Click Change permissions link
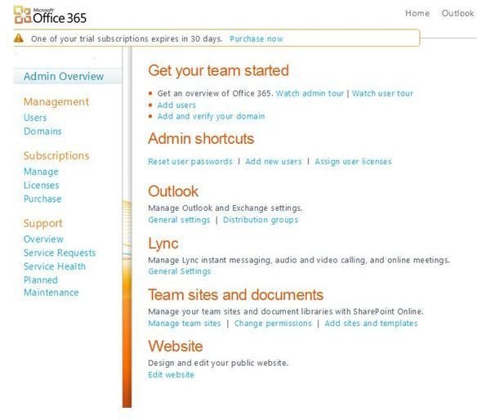Viewport: 477px width, 420px height. coord(273,324)
